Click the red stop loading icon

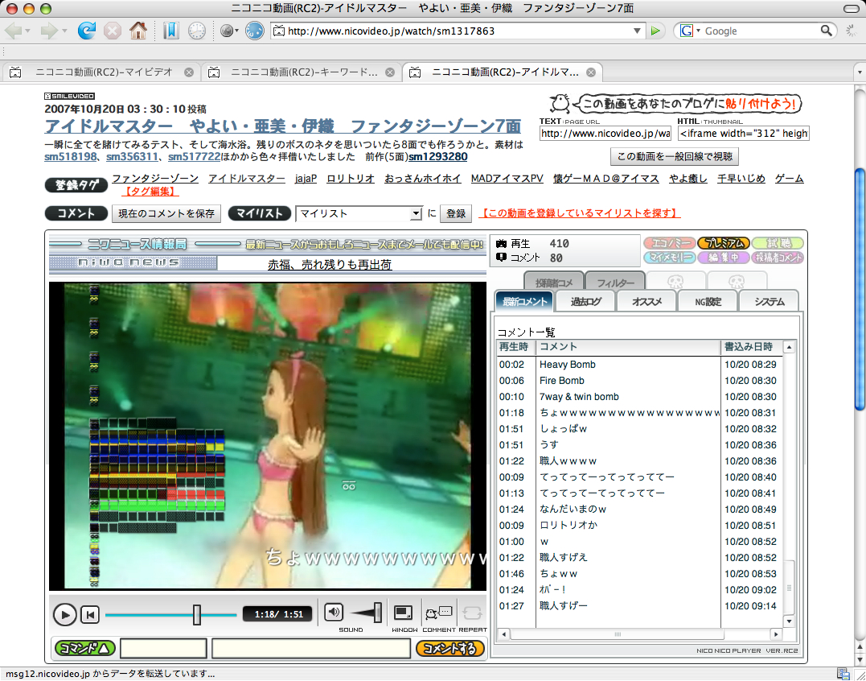tap(112, 31)
